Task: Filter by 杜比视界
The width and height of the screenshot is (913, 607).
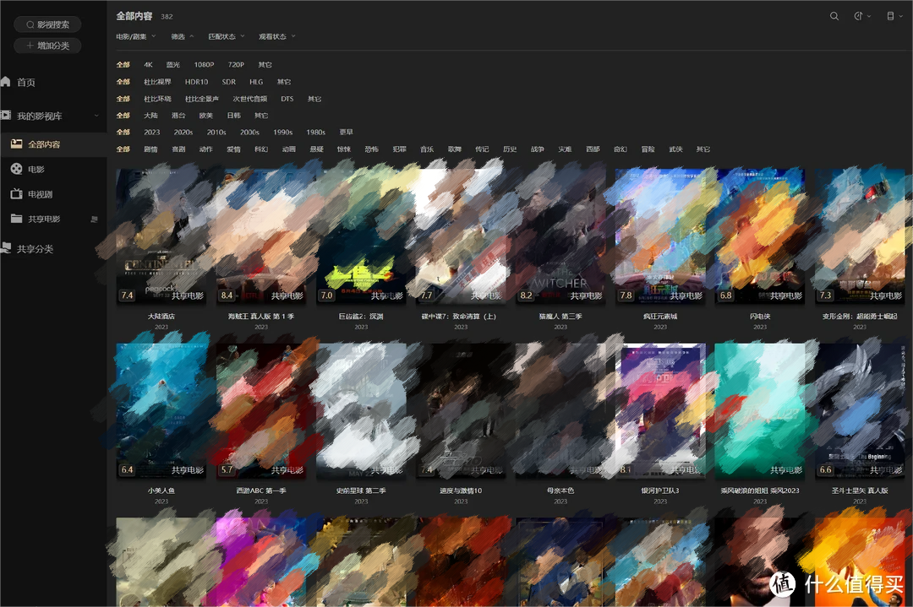Action: pos(157,82)
